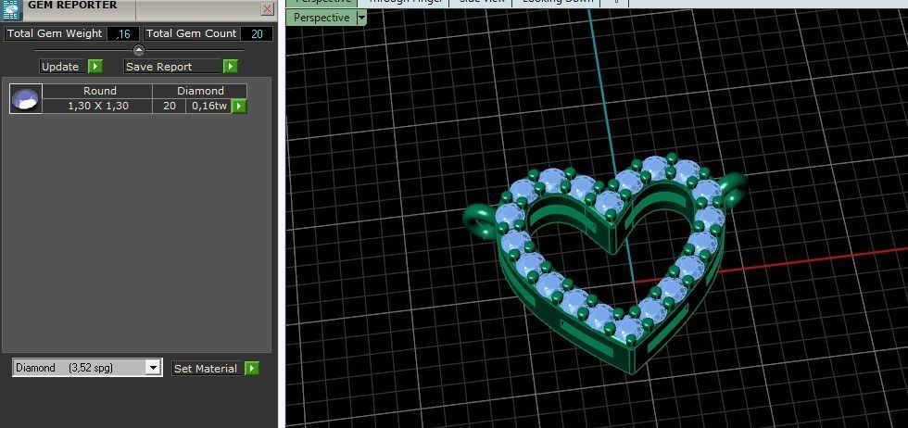Switch to the Side View viewport tab
This screenshot has height=428, width=908.
tap(482, 2)
